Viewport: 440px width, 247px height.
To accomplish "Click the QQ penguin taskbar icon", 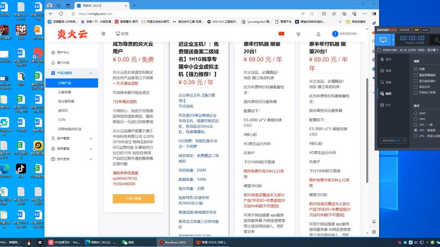I will pos(29,242).
